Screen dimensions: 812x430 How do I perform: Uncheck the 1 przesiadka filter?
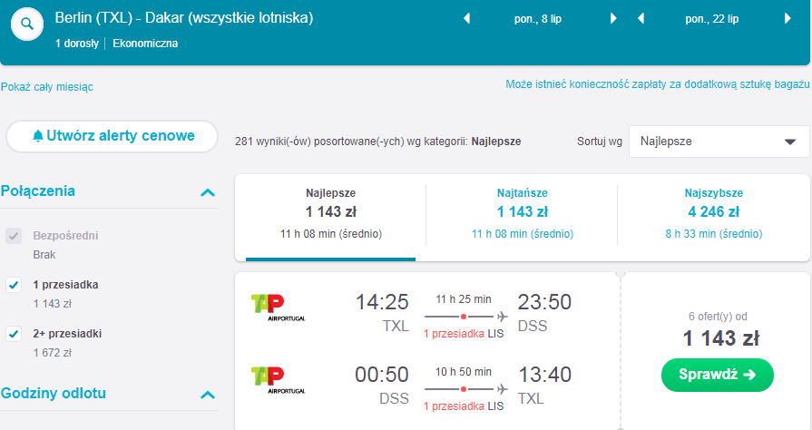tap(14, 285)
